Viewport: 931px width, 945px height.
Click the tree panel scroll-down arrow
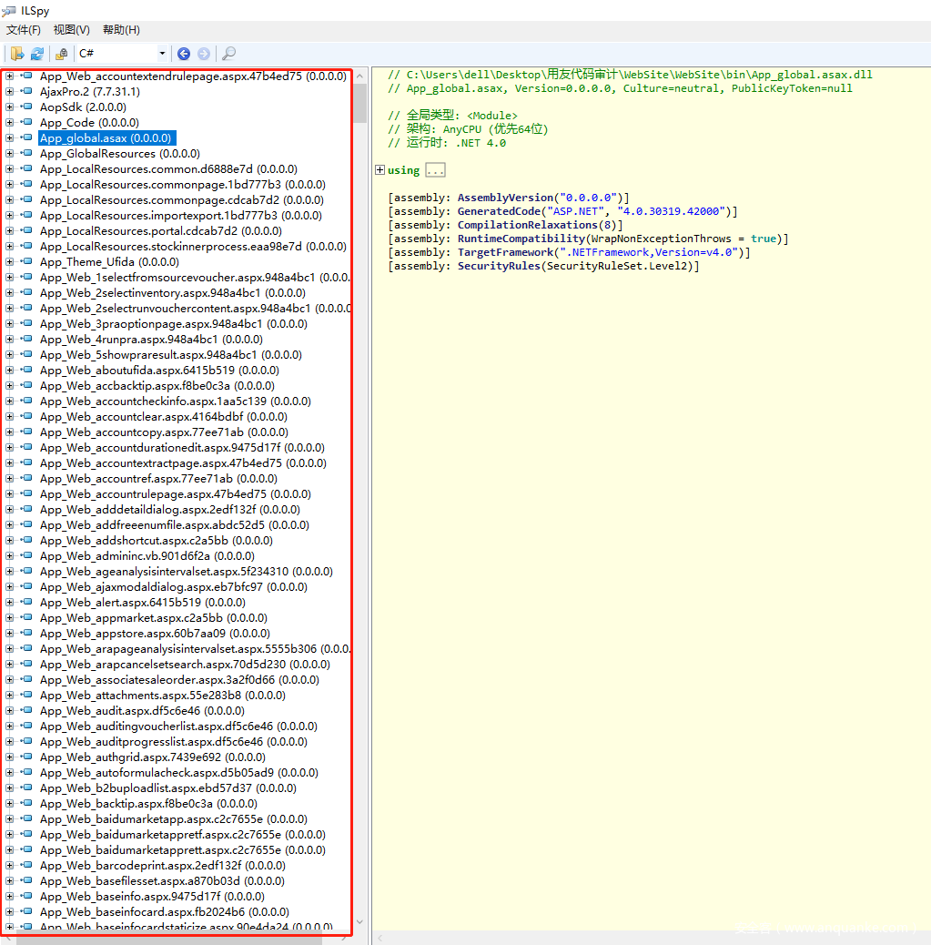(x=359, y=921)
